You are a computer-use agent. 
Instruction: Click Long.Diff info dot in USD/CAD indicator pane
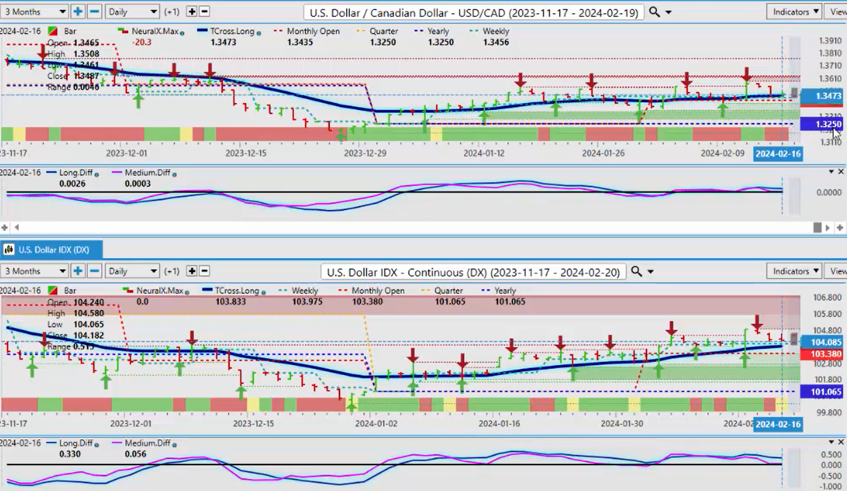[96, 174]
